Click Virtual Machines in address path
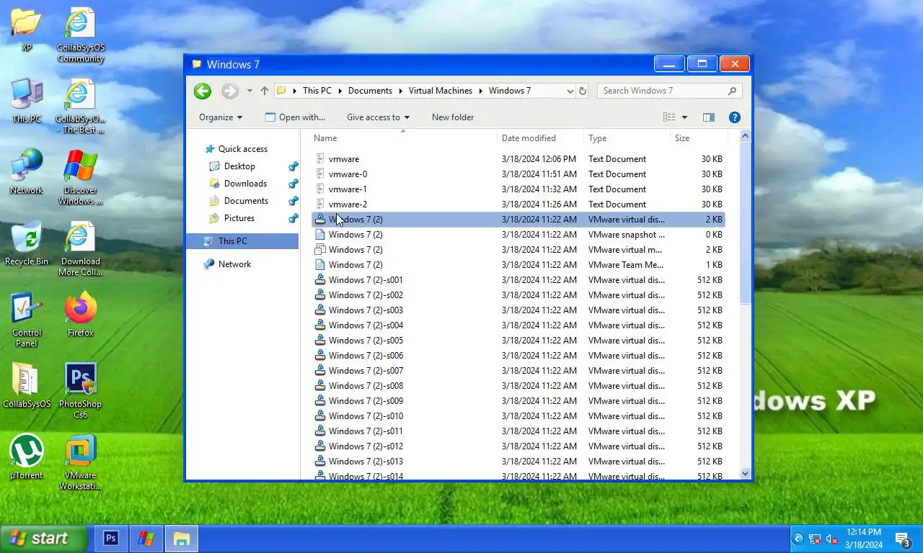 441,91
